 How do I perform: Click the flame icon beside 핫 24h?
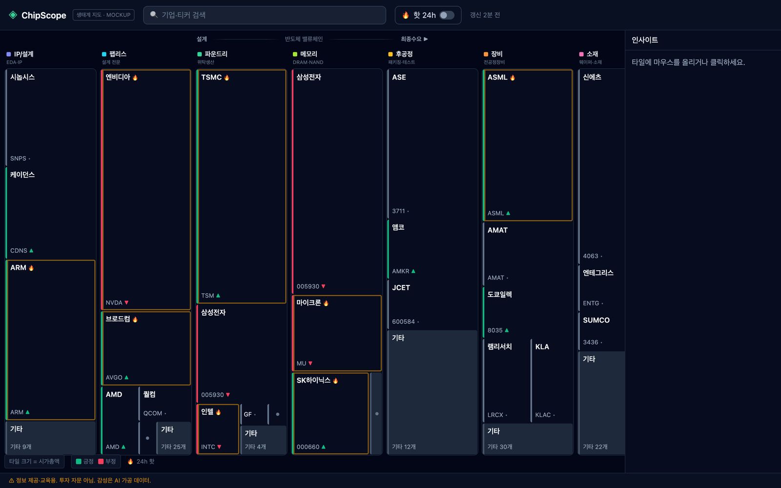[406, 15]
